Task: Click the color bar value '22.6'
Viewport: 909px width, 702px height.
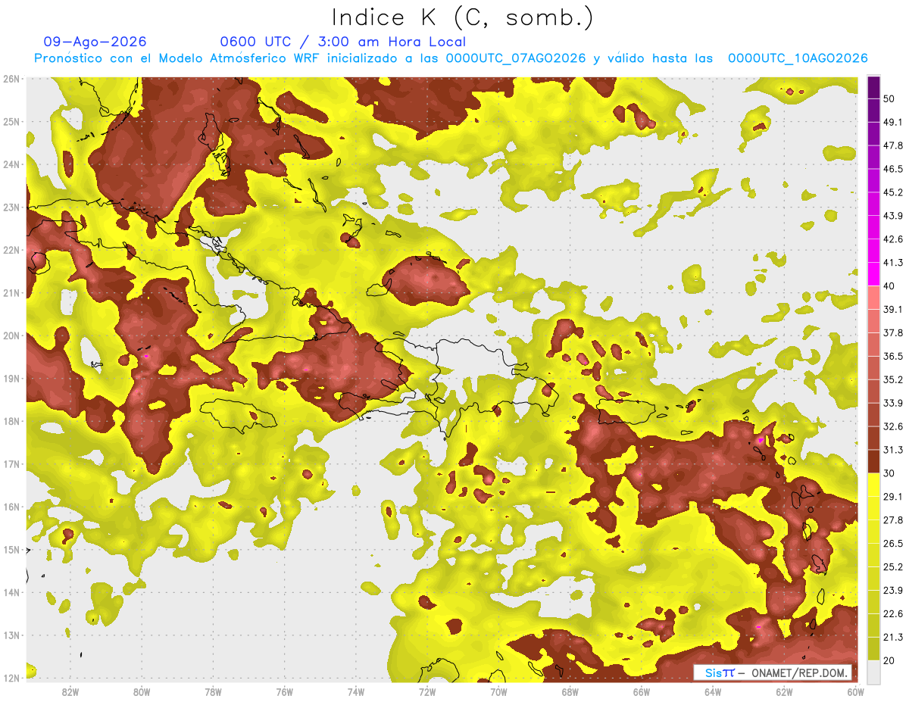Action: [x=892, y=614]
